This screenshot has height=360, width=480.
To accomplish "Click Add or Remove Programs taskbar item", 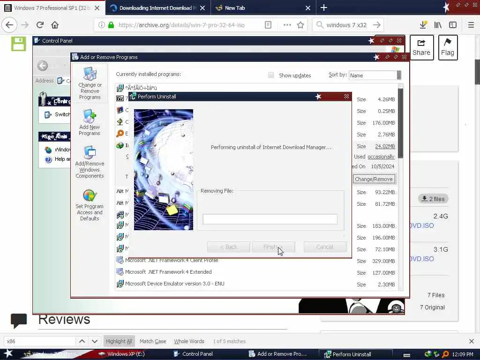I will click(278, 354).
